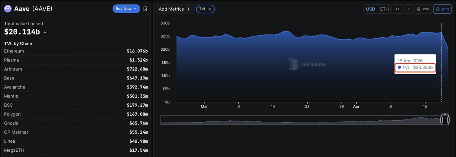Viewport: 456px width, 157px height.
Task: Click the Plasma chain entry
Action: tap(76, 60)
